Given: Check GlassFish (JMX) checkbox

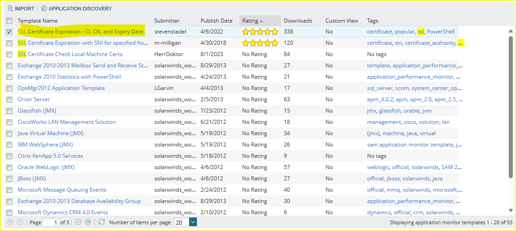Looking at the screenshot, I should 10,111.
